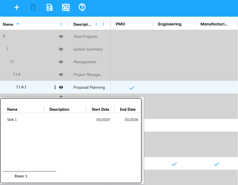Open the Description column three-dot menu
The width and height of the screenshot is (238, 185).
(x=103, y=24)
